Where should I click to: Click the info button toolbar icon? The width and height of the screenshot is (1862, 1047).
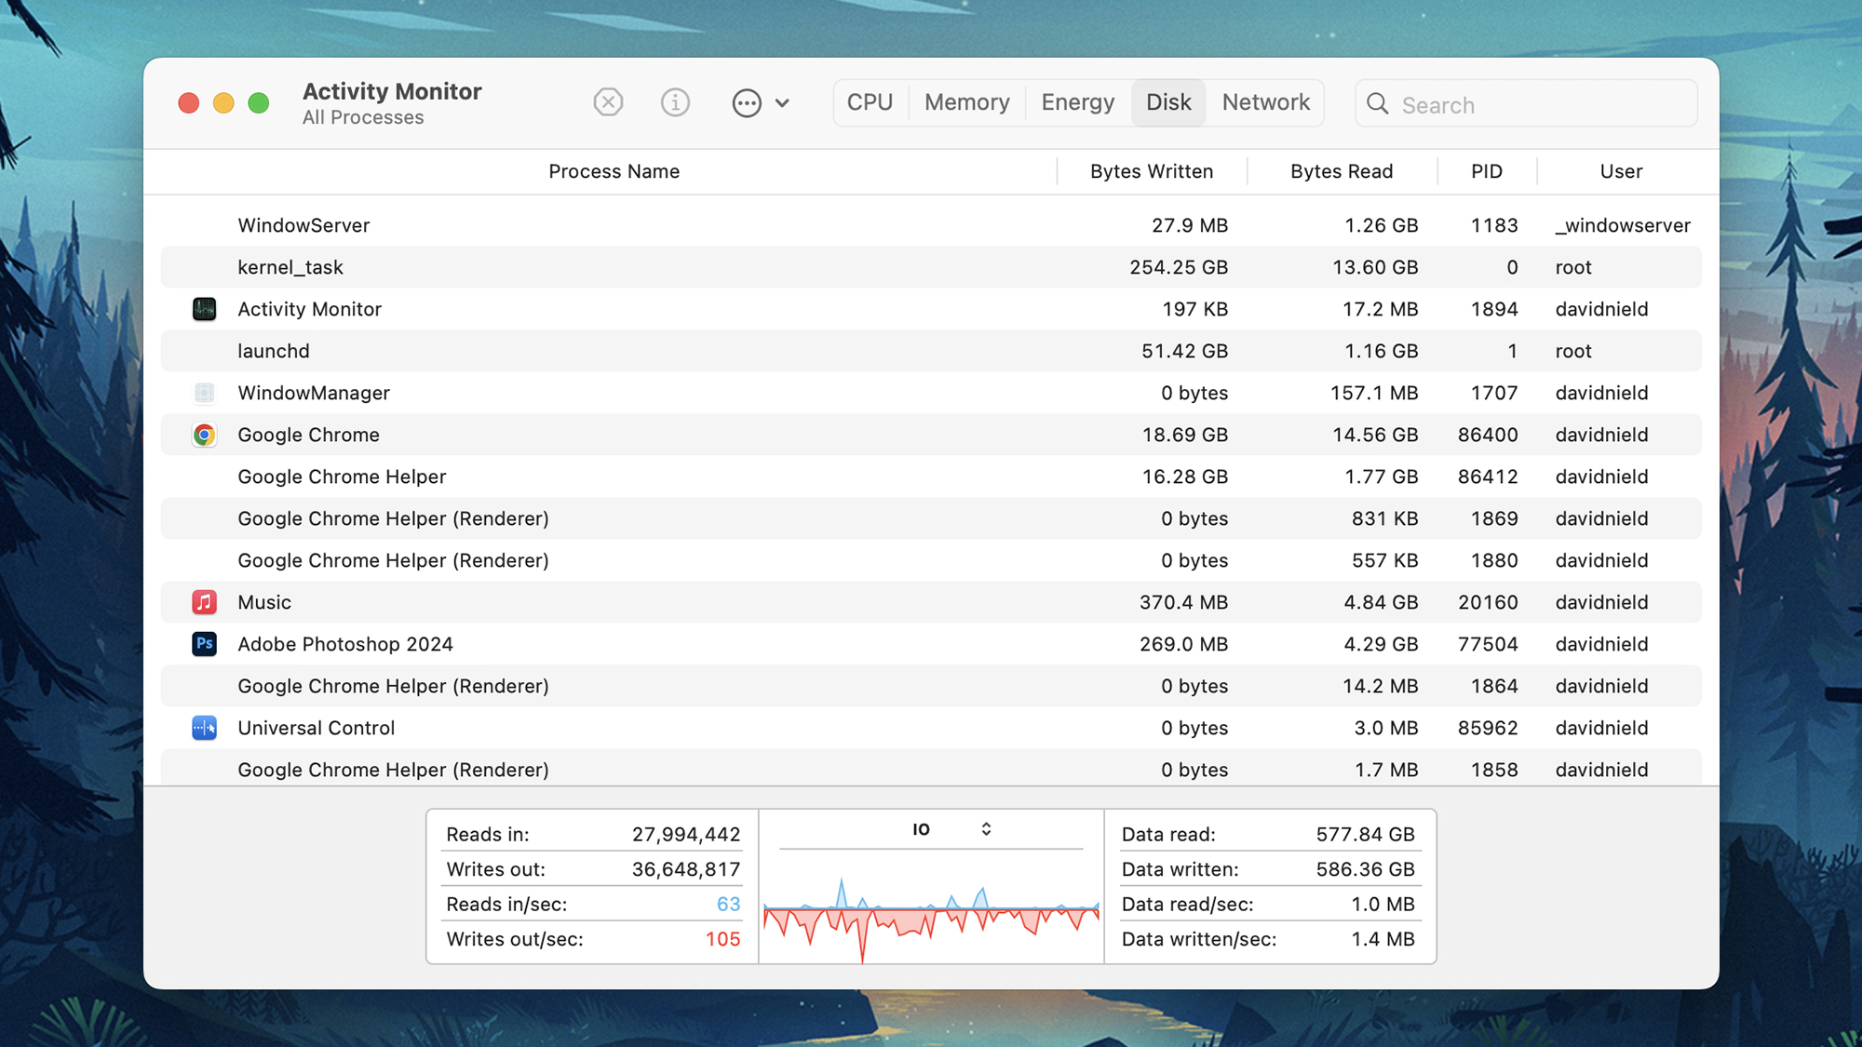[675, 101]
